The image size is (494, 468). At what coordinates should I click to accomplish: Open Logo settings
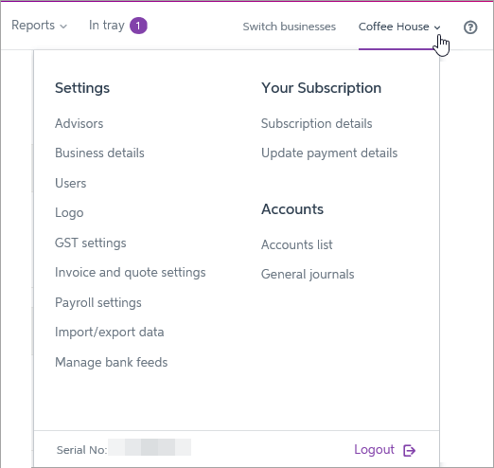69,213
